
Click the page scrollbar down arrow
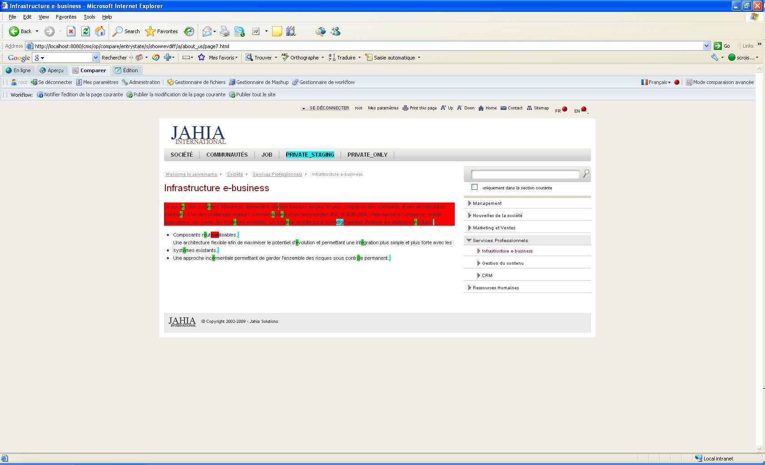pyautogui.click(x=759, y=449)
